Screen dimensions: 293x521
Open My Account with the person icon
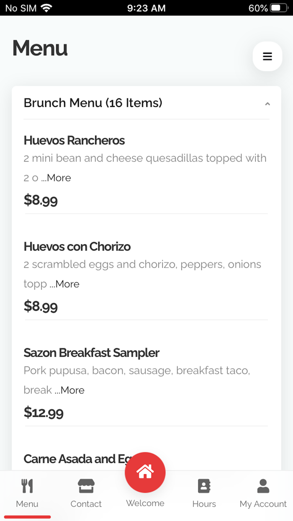262,486
